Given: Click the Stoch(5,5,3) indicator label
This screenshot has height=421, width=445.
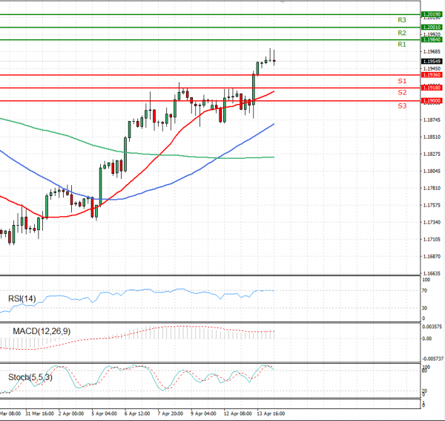Looking at the screenshot, I should coord(30,377).
